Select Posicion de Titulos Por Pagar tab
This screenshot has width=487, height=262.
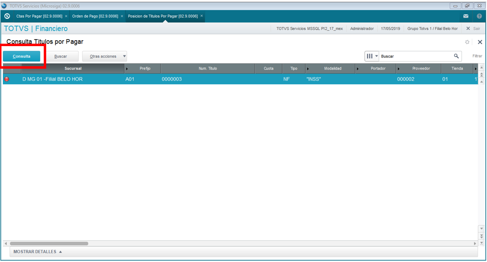coord(163,16)
